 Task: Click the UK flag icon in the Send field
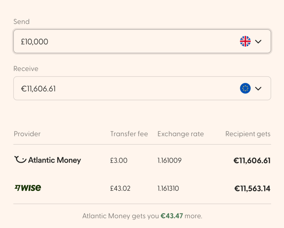(x=245, y=41)
